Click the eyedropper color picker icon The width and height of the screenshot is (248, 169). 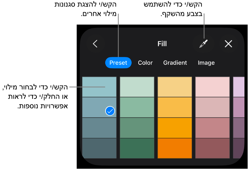pyautogui.click(x=204, y=44)
